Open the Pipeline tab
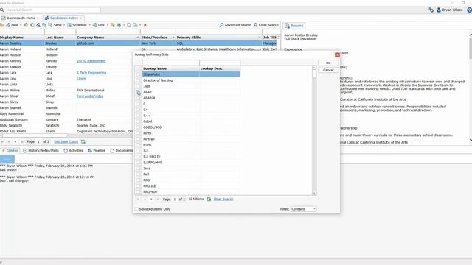The width and height of the screenshot is (472, 265). coord(97,150)
